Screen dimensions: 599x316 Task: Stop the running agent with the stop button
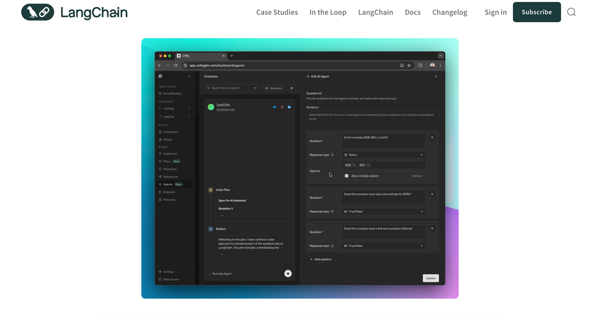[x=288, y=273]
